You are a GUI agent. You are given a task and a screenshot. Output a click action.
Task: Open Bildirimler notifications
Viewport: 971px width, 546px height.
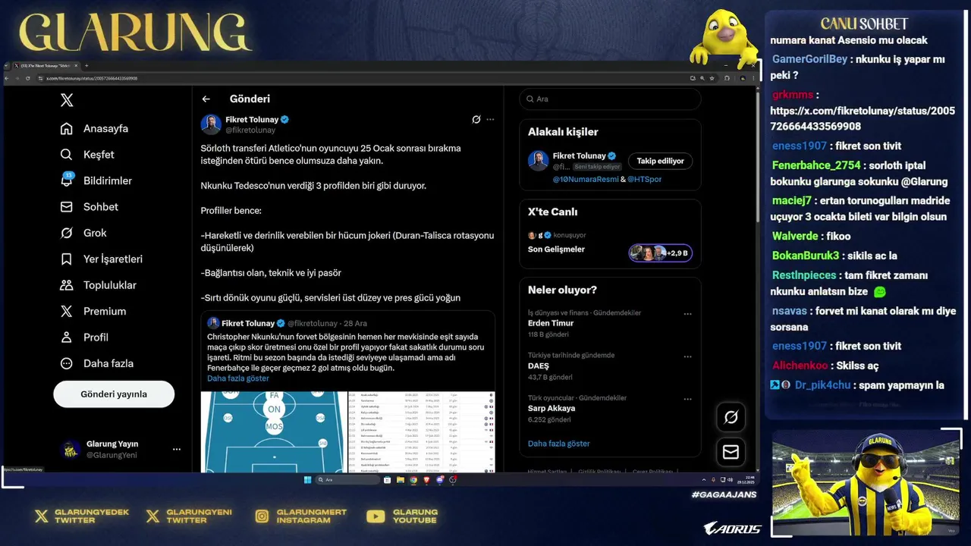96,180
